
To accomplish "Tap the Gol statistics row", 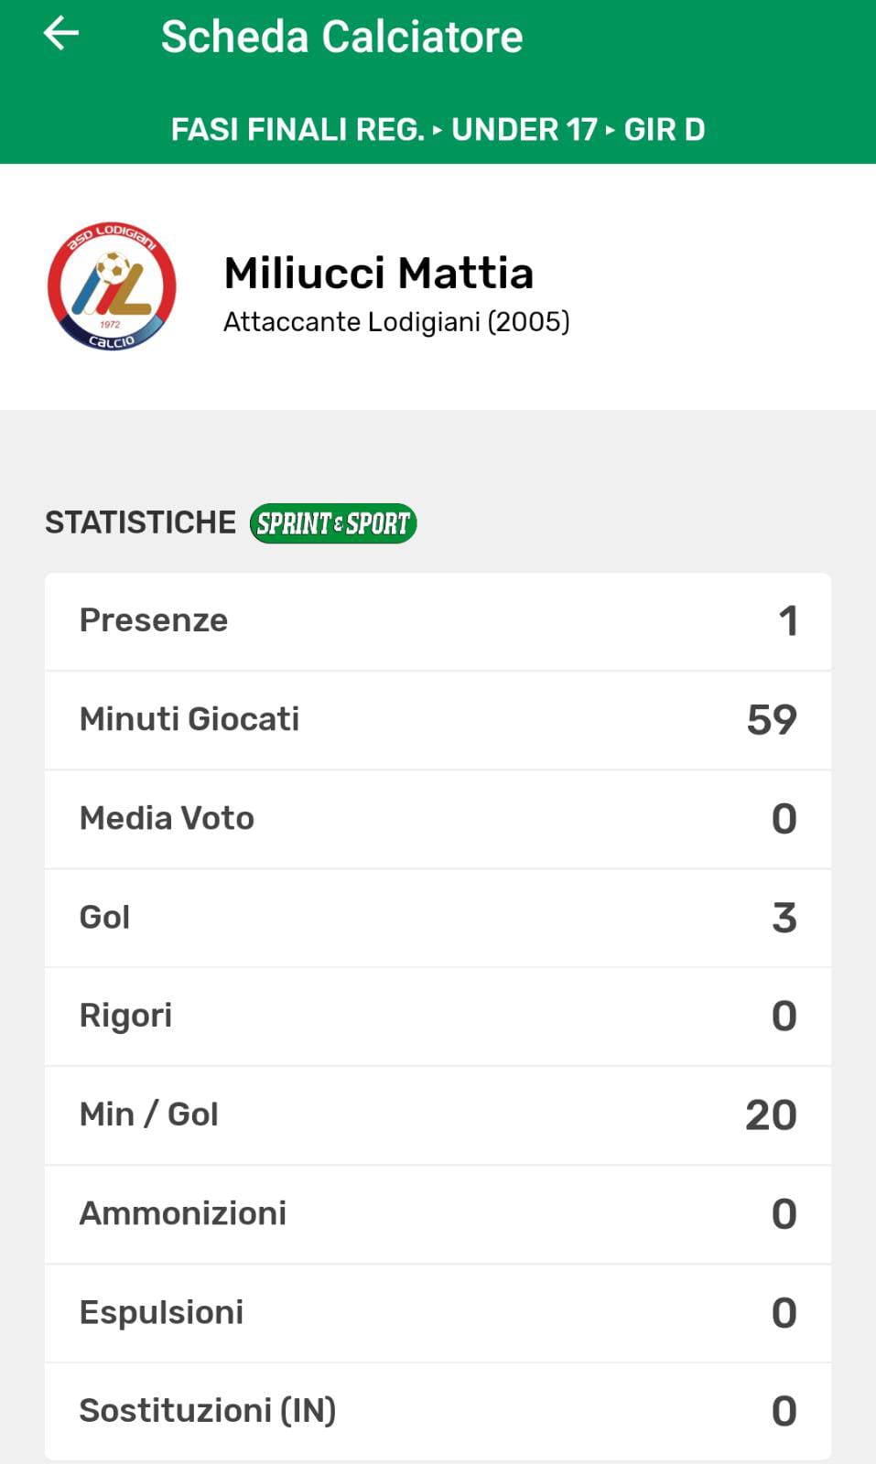I will 438,918.
